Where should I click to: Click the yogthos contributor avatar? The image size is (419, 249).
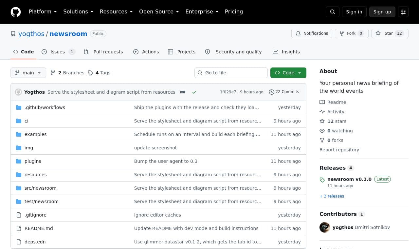(x=325, y=227)
